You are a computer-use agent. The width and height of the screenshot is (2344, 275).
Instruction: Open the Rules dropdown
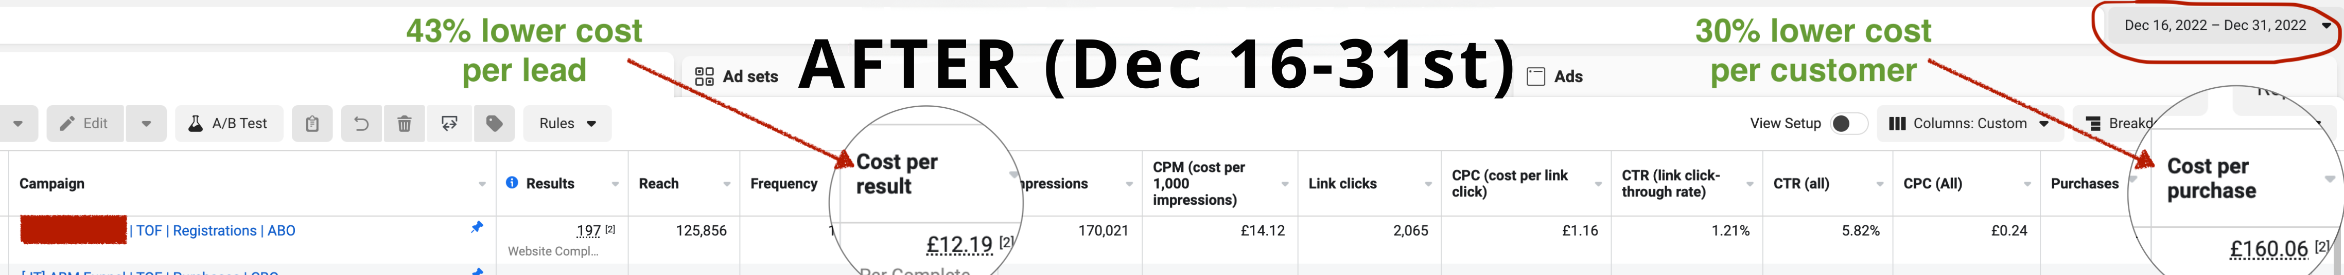567,124
